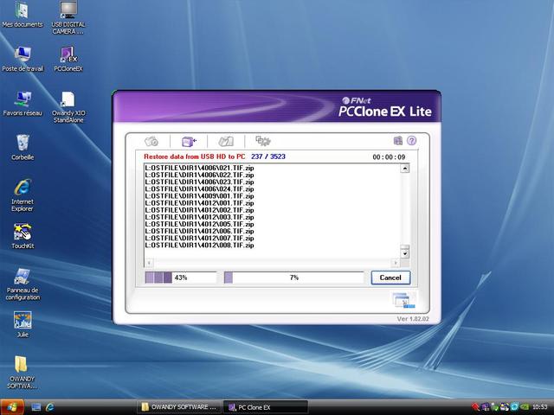
Task: Cancel the restore operation
Action: click(390, 278)
